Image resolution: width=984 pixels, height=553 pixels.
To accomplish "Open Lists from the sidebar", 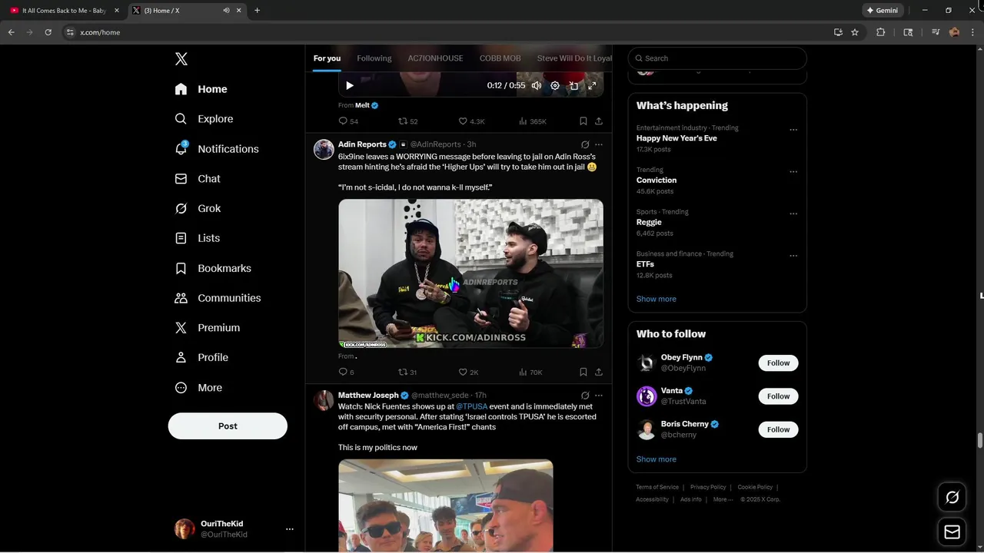I will coord(198,238).
